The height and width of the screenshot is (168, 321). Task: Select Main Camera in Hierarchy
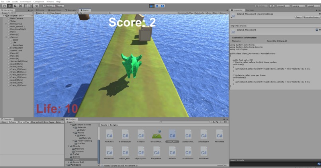tap(17, 18)
